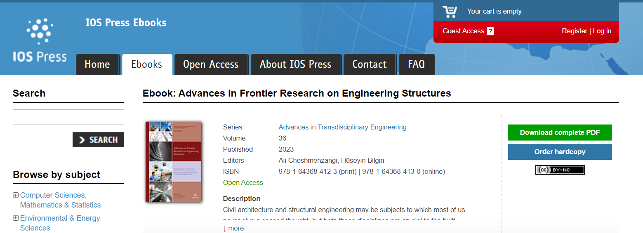The width and height of the screenshot is (643, 233).
Task: Click the Guest Access label
Action: pyautogui.click(x=463, y=31)
